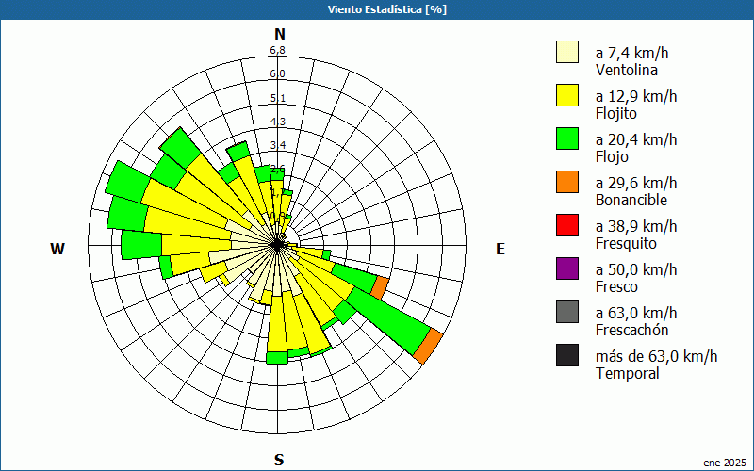Image resolution: width=754 pixels, height=471 pixels.
Task: Click the 'Flojito' legend label
Action: [x=616, y=113]
